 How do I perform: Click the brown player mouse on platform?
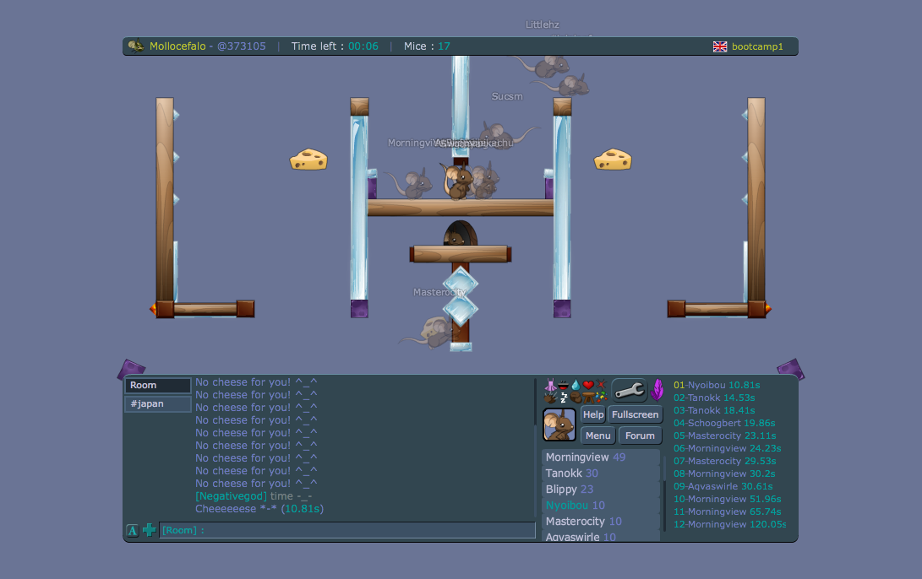coord(457,181)
